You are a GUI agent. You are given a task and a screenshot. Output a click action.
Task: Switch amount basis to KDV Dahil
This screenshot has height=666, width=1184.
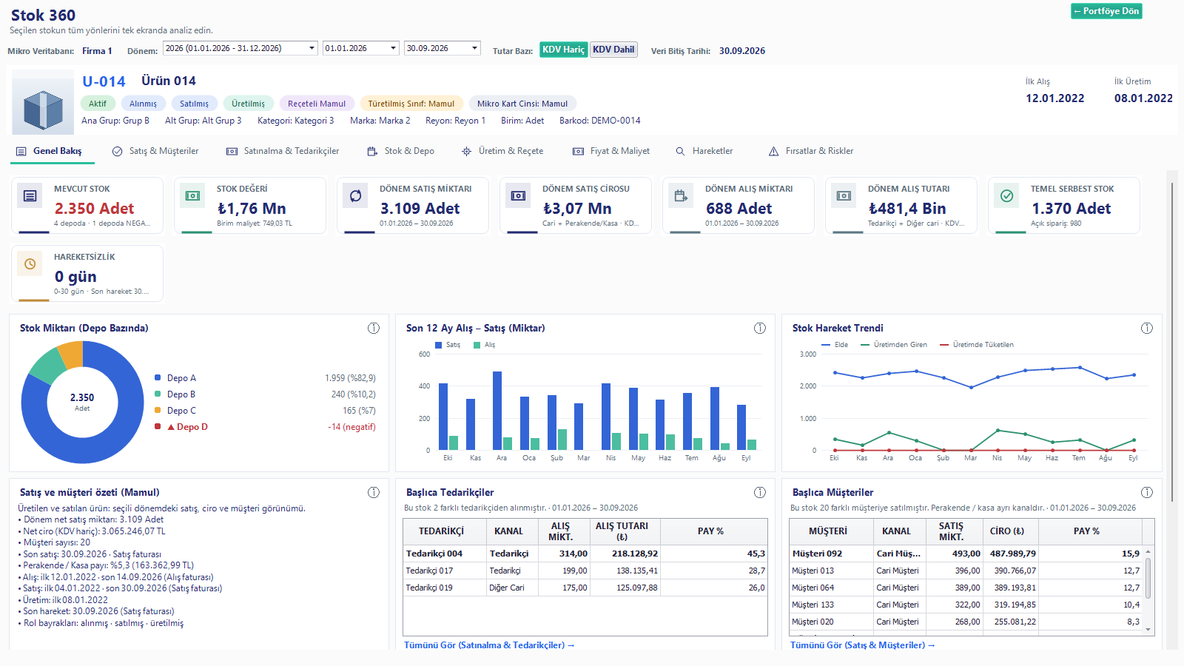click(x=613, y=50)
